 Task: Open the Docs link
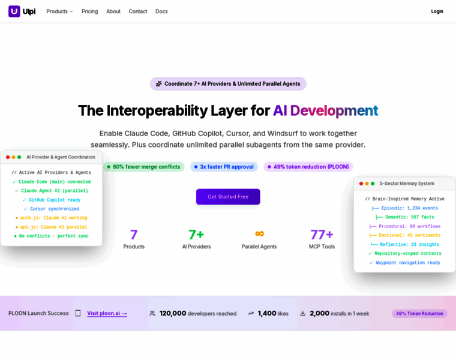(x=161, y=11)
